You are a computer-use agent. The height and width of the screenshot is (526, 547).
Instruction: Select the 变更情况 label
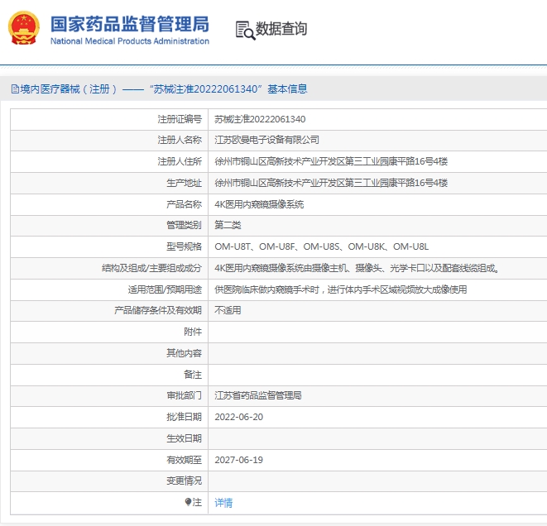[x=184, y=481]
